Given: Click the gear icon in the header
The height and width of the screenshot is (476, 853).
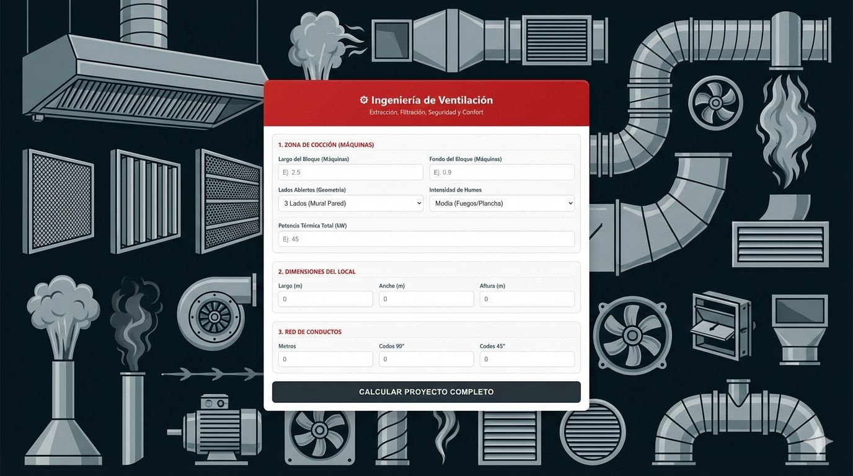Looking at the screenshot, I should (364, 100).
